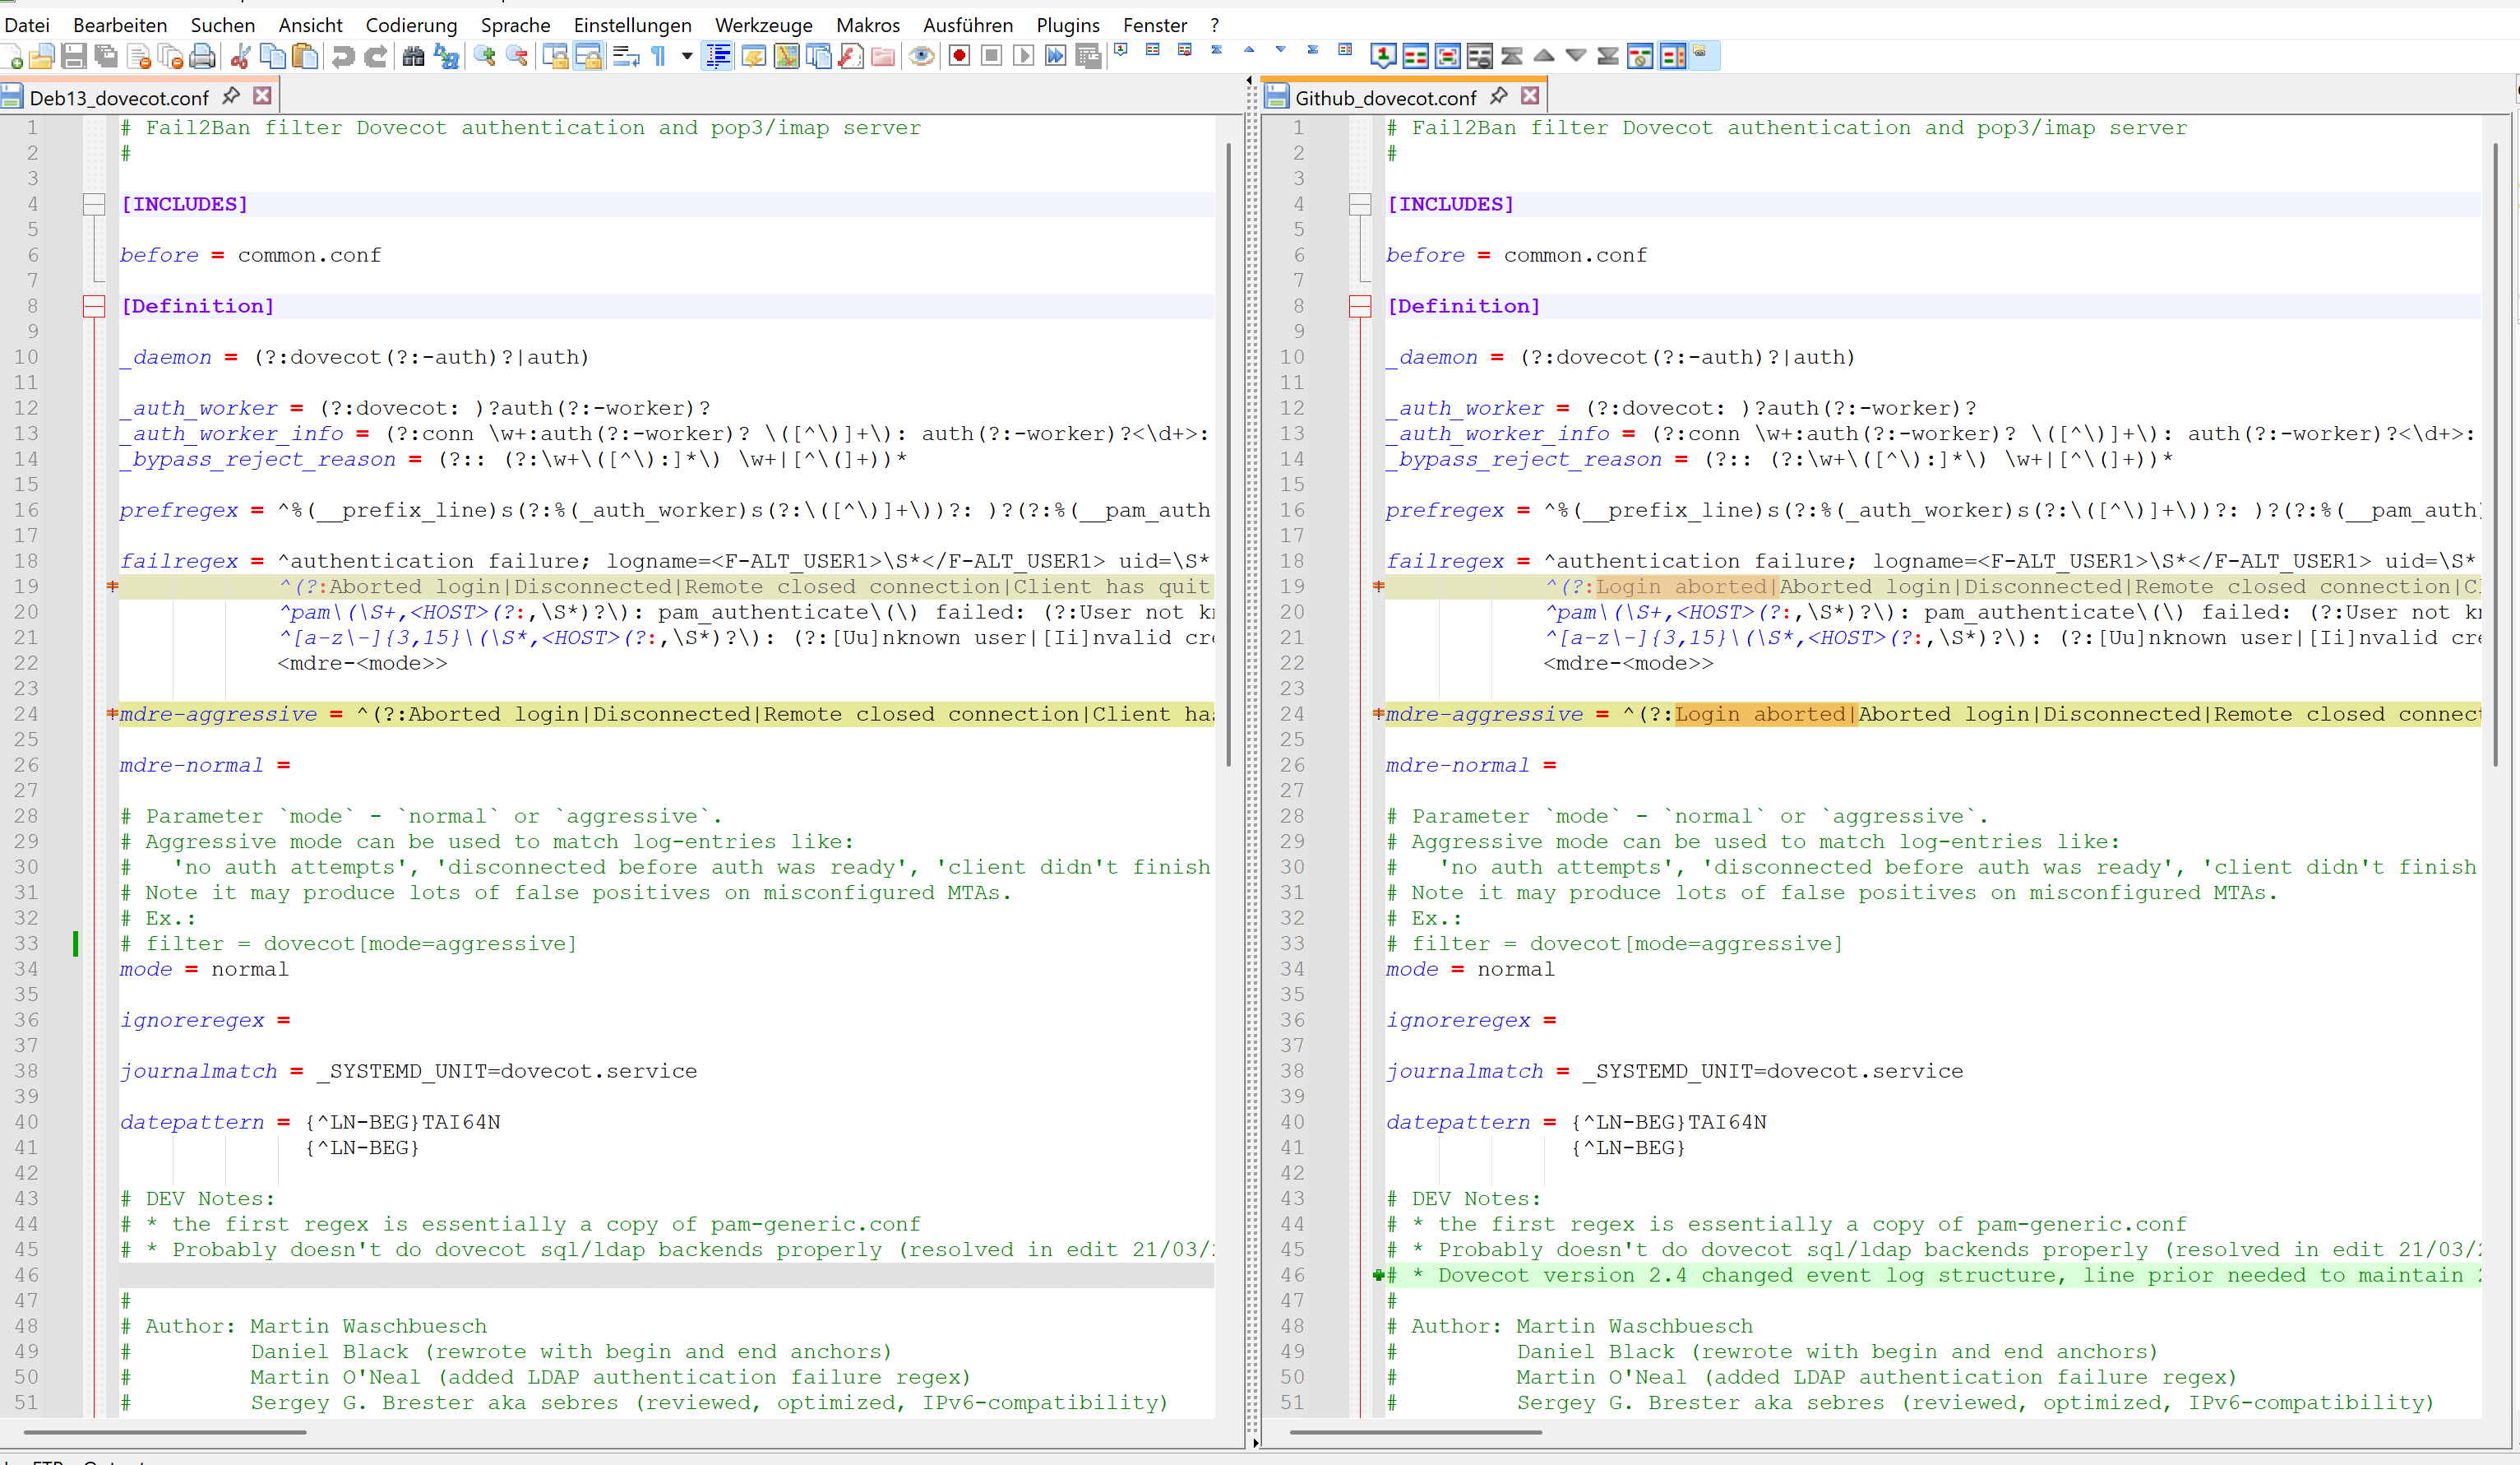Open the Codierung menu
Viewport: 2520px width, 1465px height.
tap(411, 25)
